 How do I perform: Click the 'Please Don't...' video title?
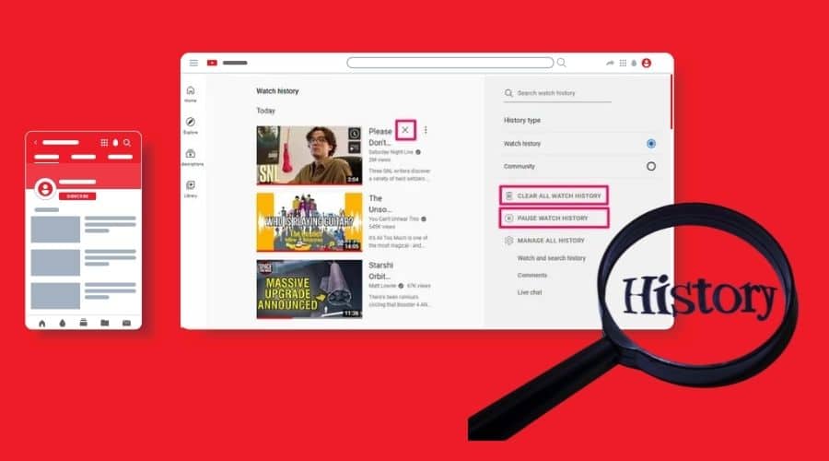[x=380, y=136]
